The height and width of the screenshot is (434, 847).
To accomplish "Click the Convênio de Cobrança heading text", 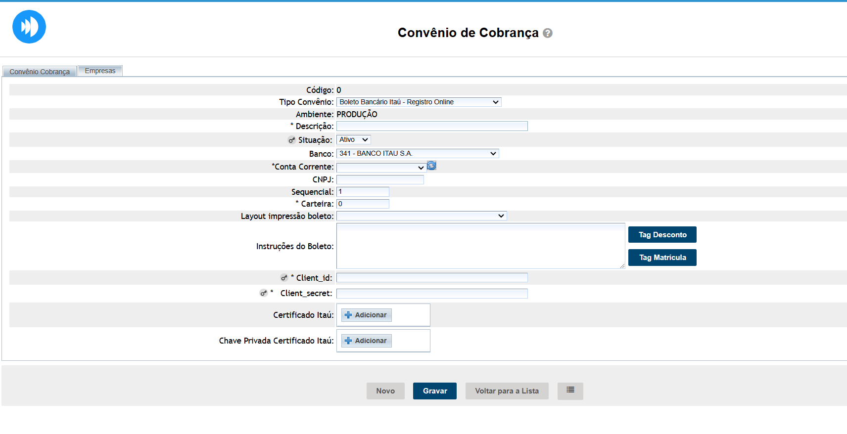I will (x=468, y=33).
